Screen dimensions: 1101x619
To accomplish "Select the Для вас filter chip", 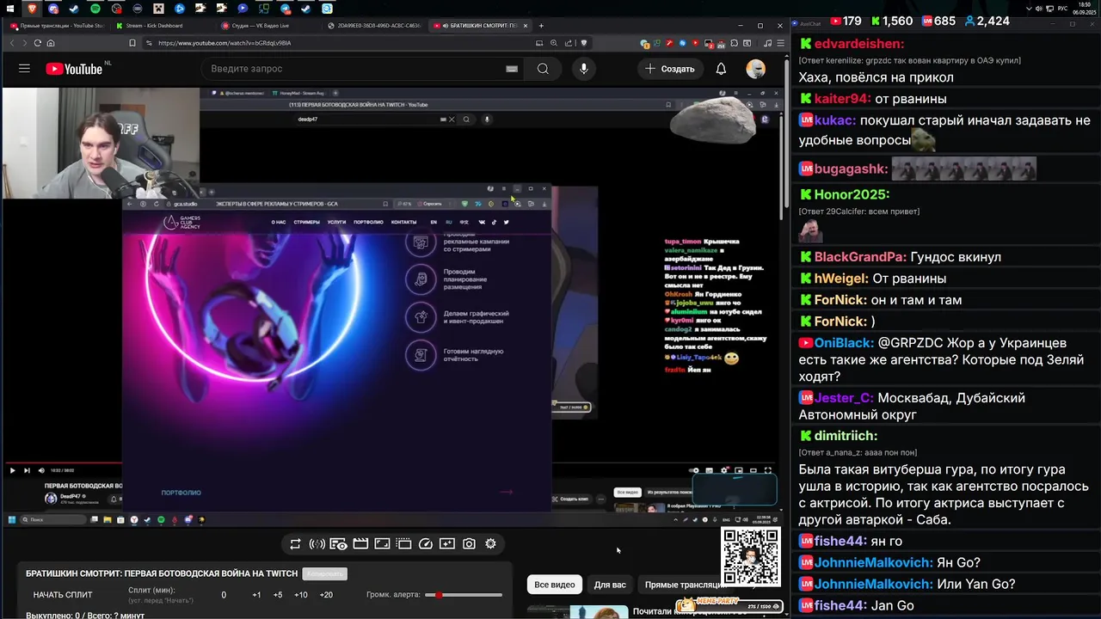I will tap(610, 585).
